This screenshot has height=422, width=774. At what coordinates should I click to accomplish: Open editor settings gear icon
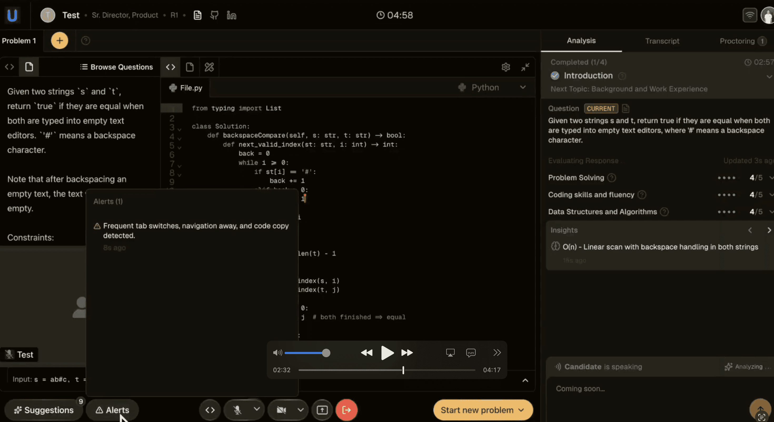[506, 67]
